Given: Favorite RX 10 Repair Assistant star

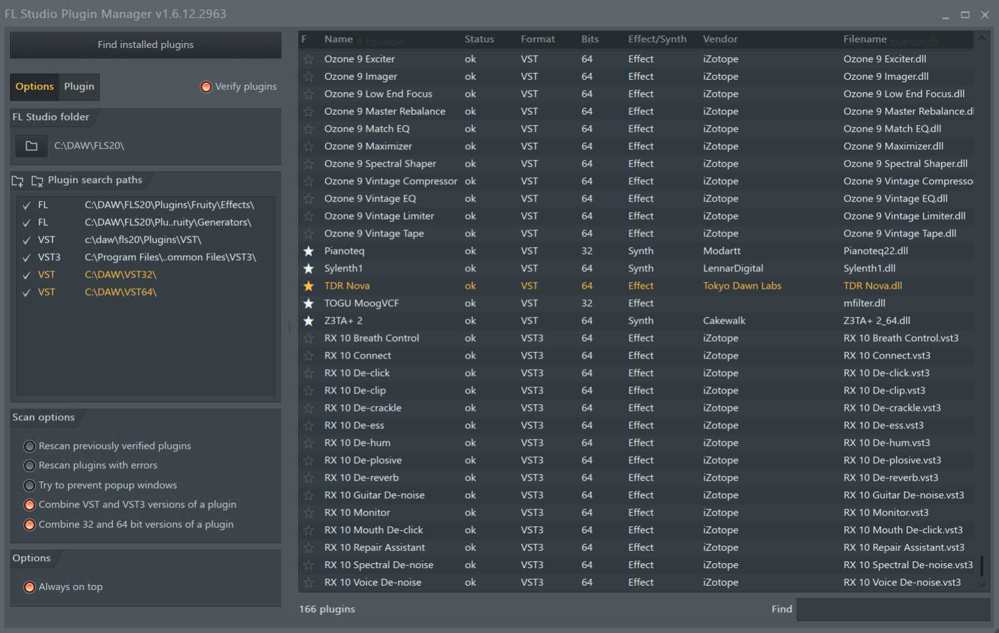Looking at the screenshot, I should click(x=308, y=548).
